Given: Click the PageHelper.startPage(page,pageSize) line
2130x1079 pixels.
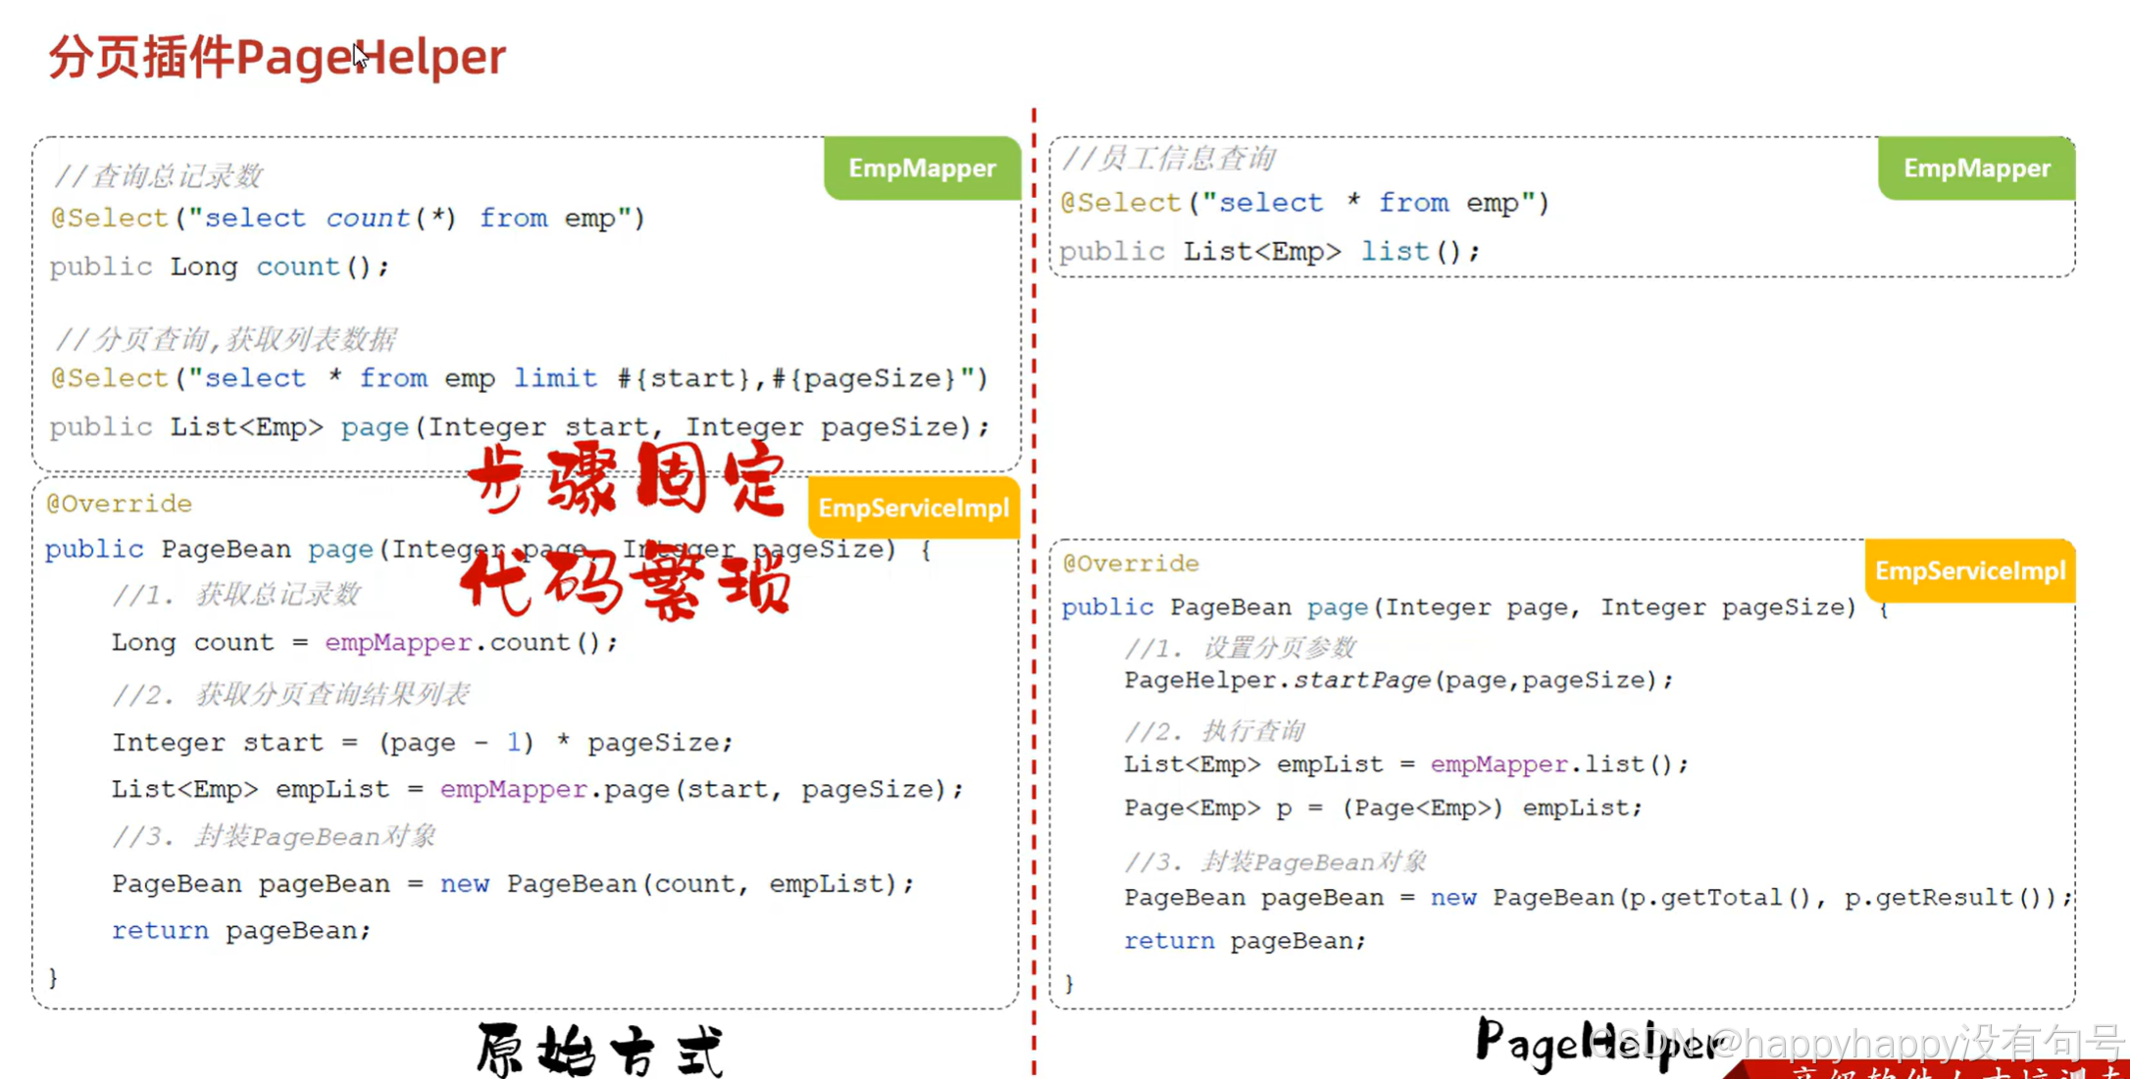Looking at the screenshot, I should tap(1398, 680).
